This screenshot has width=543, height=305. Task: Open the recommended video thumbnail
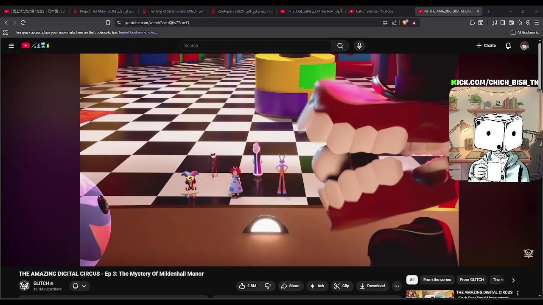tap(430, 294)
